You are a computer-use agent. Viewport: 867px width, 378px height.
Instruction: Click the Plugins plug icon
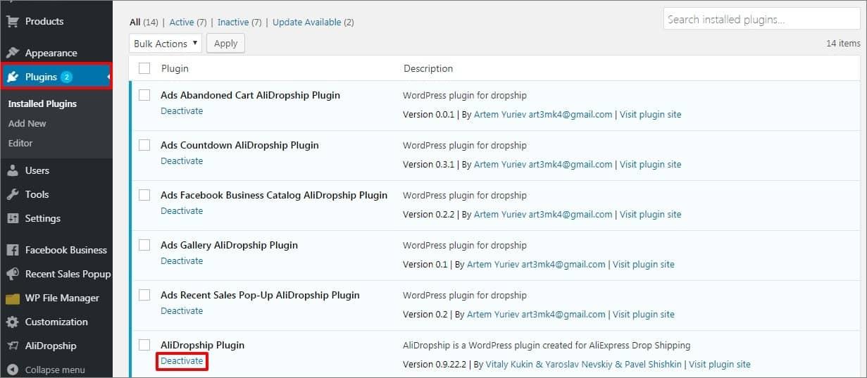[x=12, y=77]
